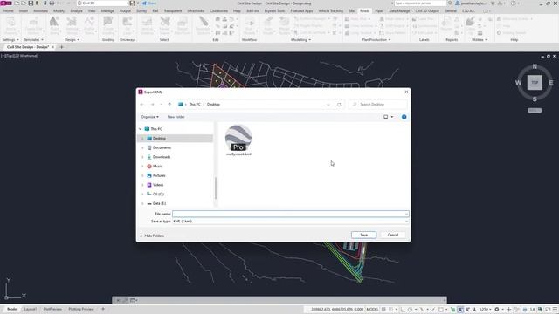Toggle grid display in status bar
The image size is (559, 314).
pyautogui.click(x=384, y=310)
